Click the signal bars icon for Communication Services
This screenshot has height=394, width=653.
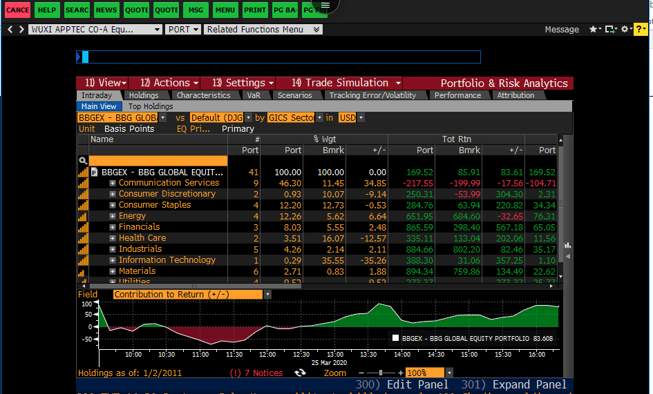click(x=83, y=183)
